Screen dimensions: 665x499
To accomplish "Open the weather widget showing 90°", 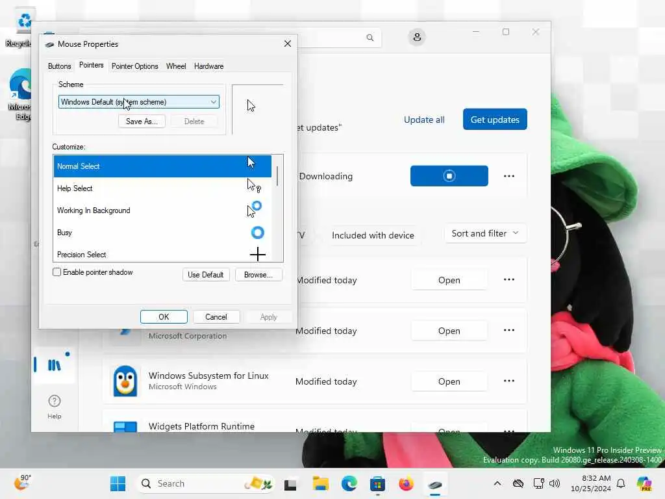I will [x=23, y=483].
